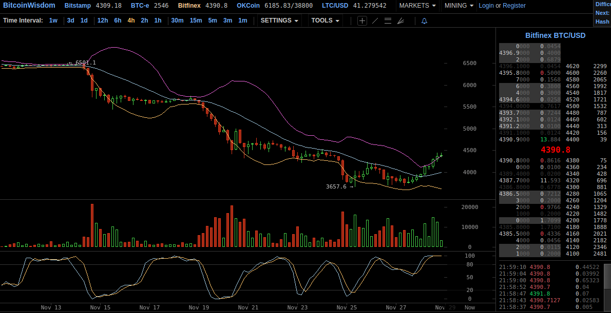Select the crosshair cursor tool

(362, 20)
